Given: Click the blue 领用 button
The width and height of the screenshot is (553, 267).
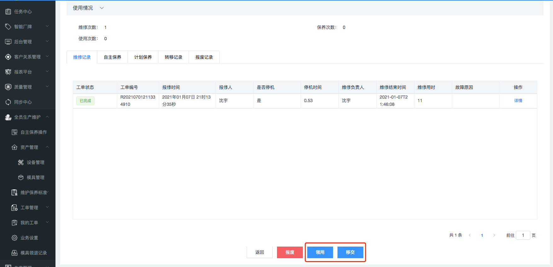Looking at the screenshot, I should coord(320,252).
